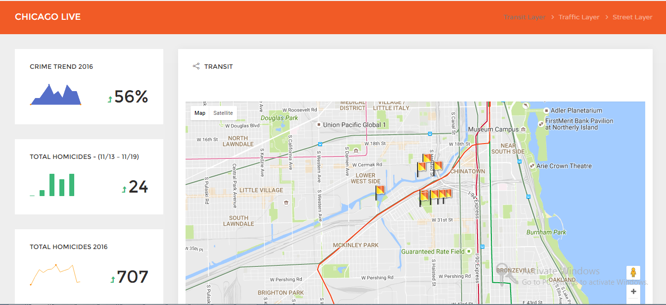Pick up the Street View pegman

pyautogui.click(x=633, y=273)
